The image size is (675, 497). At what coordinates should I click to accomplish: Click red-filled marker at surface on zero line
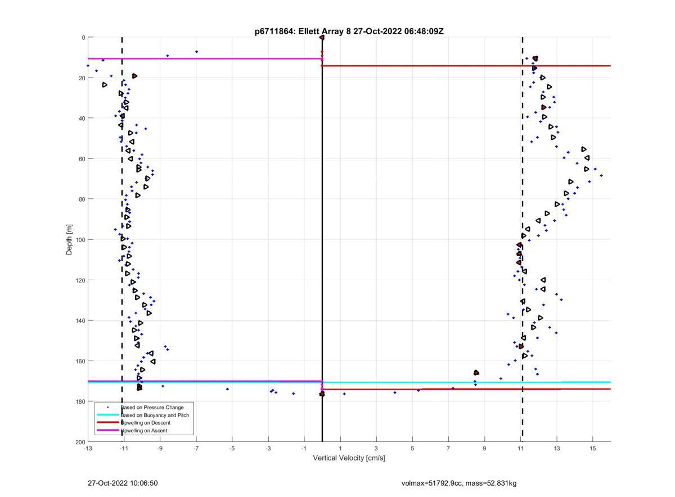click(x=322, y=37)
